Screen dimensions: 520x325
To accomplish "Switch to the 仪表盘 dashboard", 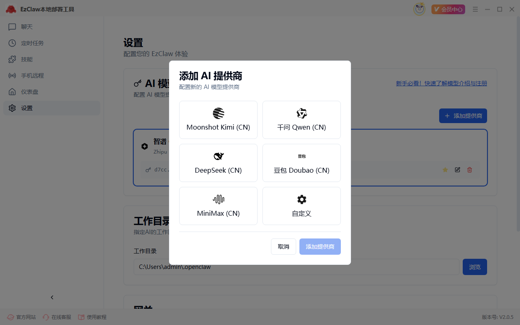I will (x=30, y=92).
